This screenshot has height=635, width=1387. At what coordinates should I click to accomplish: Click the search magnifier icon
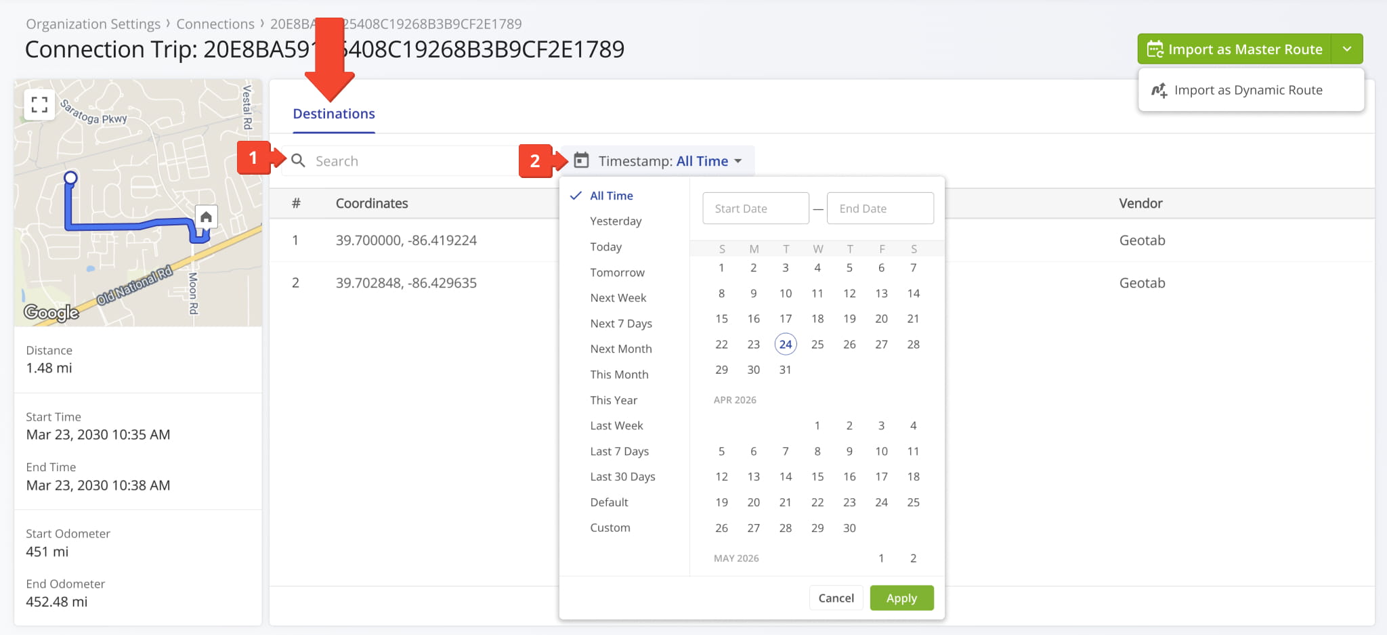pos(298,161)
